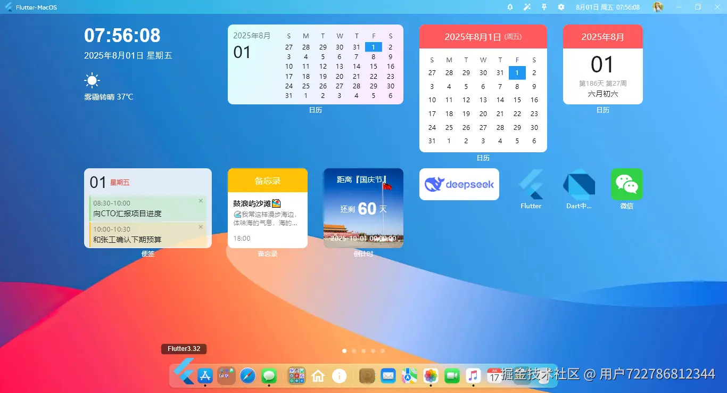
Task: Open WeChat from the desktop widgets
Action: (x=626, y=184)
